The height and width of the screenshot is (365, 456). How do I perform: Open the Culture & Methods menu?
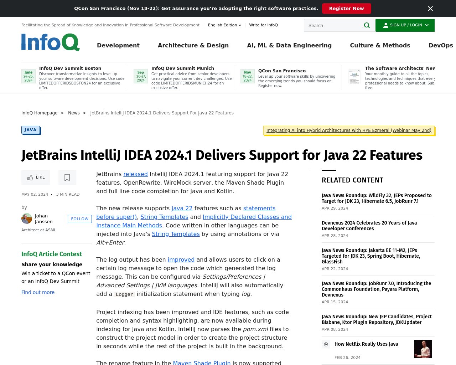tap(380, 45)
